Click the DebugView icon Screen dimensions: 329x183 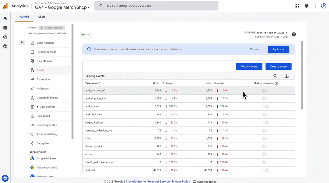(x=32, y=143)
